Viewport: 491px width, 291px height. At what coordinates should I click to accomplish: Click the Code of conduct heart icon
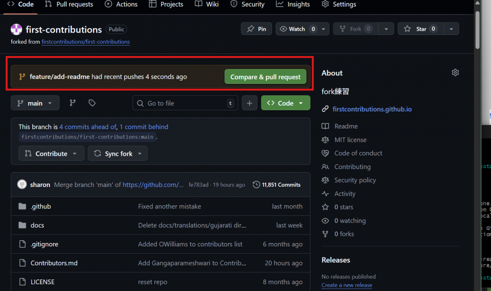point(325,153)
